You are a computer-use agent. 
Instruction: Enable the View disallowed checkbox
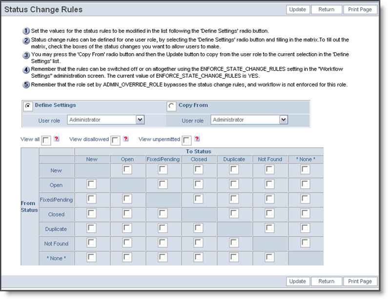115,140
